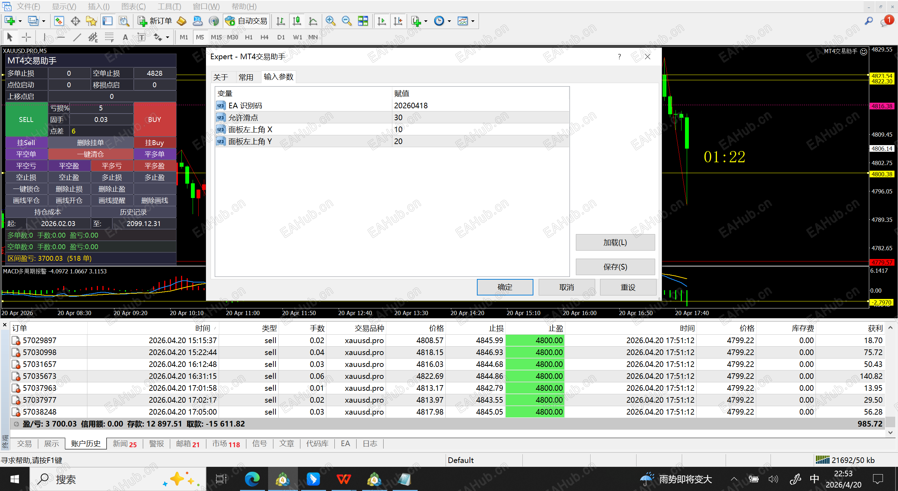Toggle candlestick chart display mode
This screenshot has height=491, width=898.
[297, 21]
